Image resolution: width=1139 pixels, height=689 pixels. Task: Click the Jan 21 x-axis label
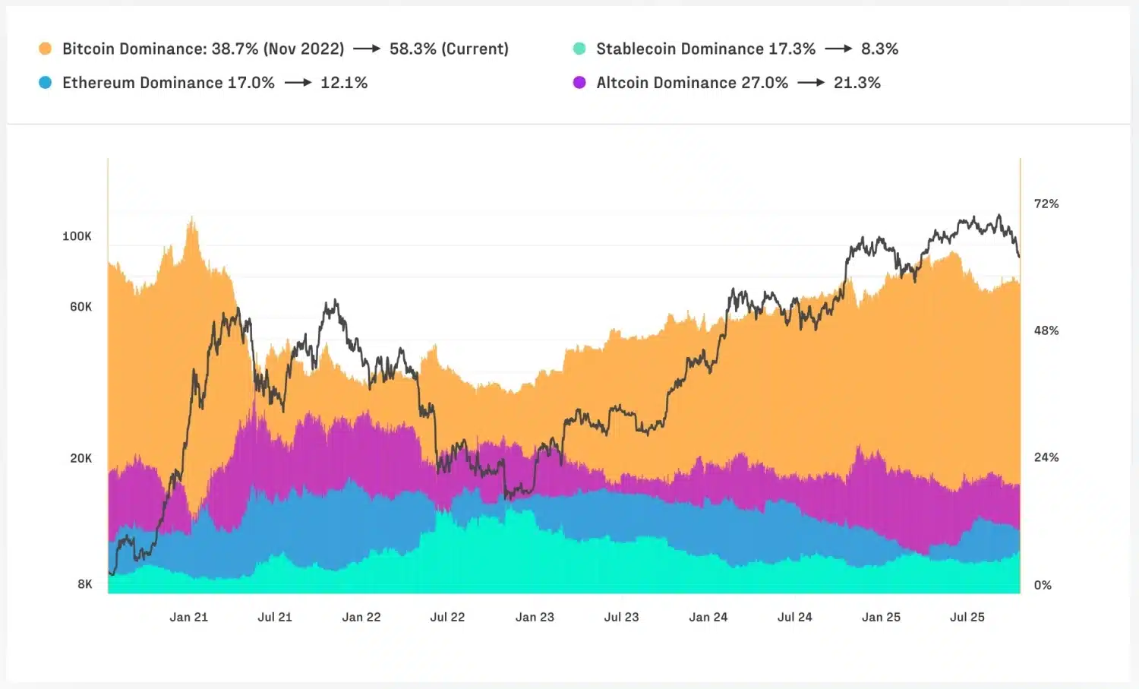[x=188, y=617]
